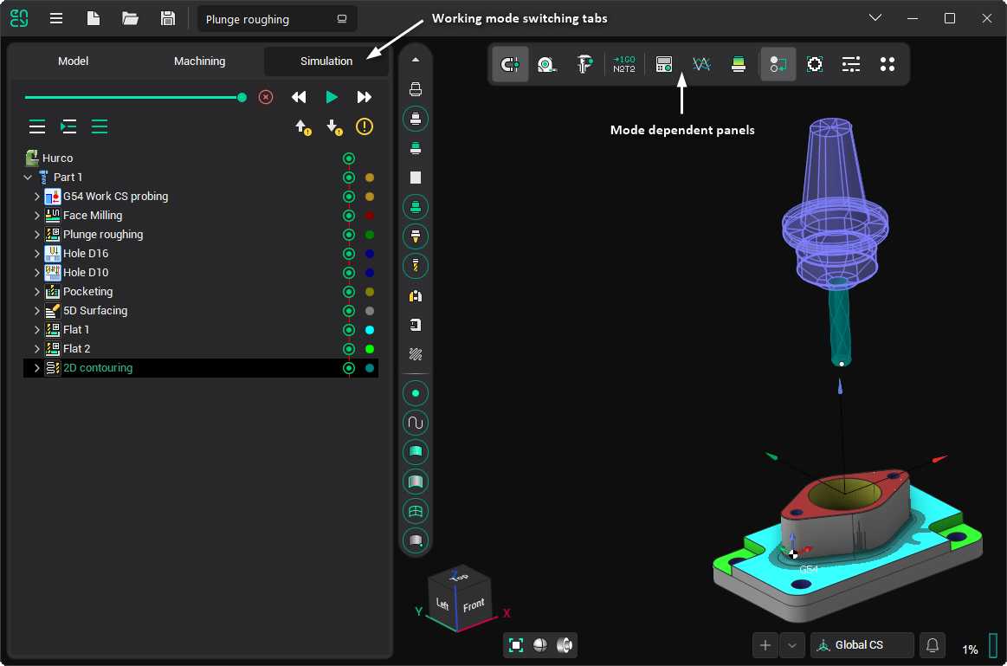1007x666 pixels.
Task: Click the notification bell icon
Action: pos(933,645)
